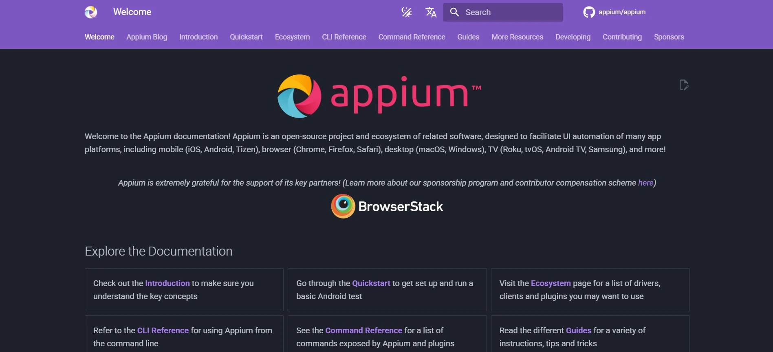The image size is (773, 352).
Task: Click the Appium logo in the header
Action: 91,12
